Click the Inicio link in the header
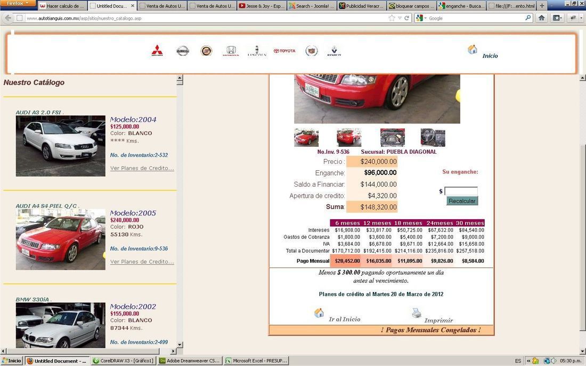 pos(490,56)
